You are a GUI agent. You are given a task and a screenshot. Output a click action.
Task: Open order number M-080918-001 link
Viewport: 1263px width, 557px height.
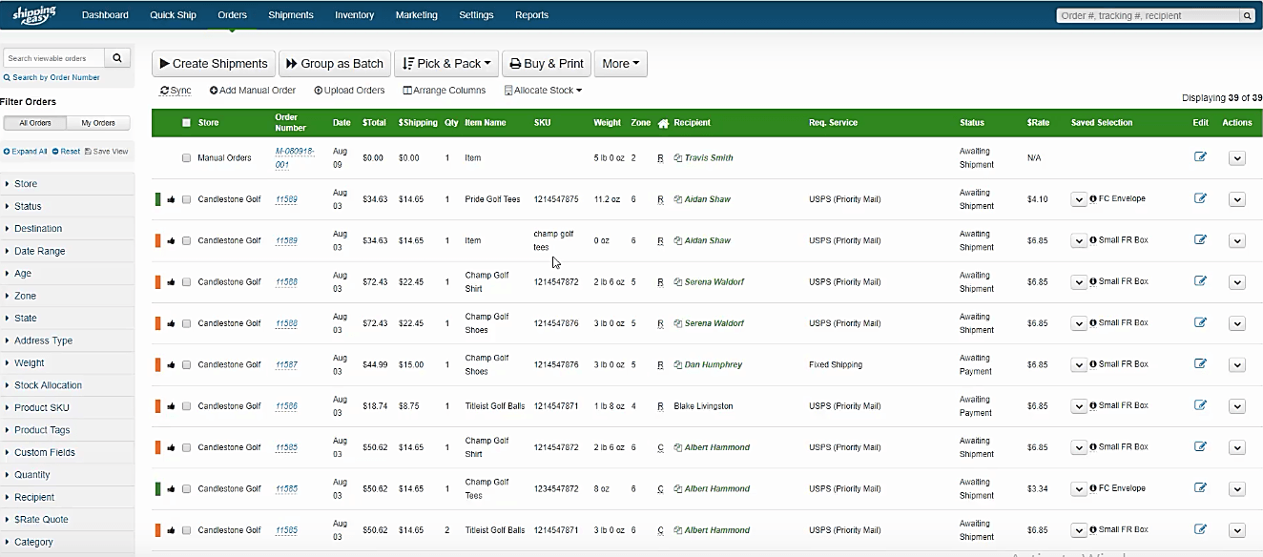point(295,158)
